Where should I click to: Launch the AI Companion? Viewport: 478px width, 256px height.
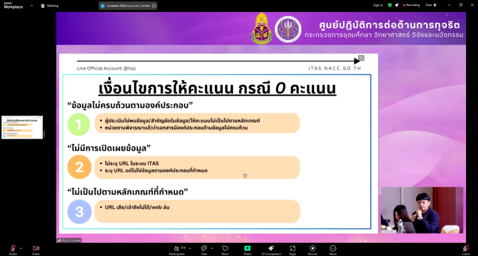(x=271, y=248)
